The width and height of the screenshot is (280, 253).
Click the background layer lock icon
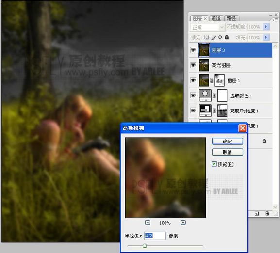264,141
